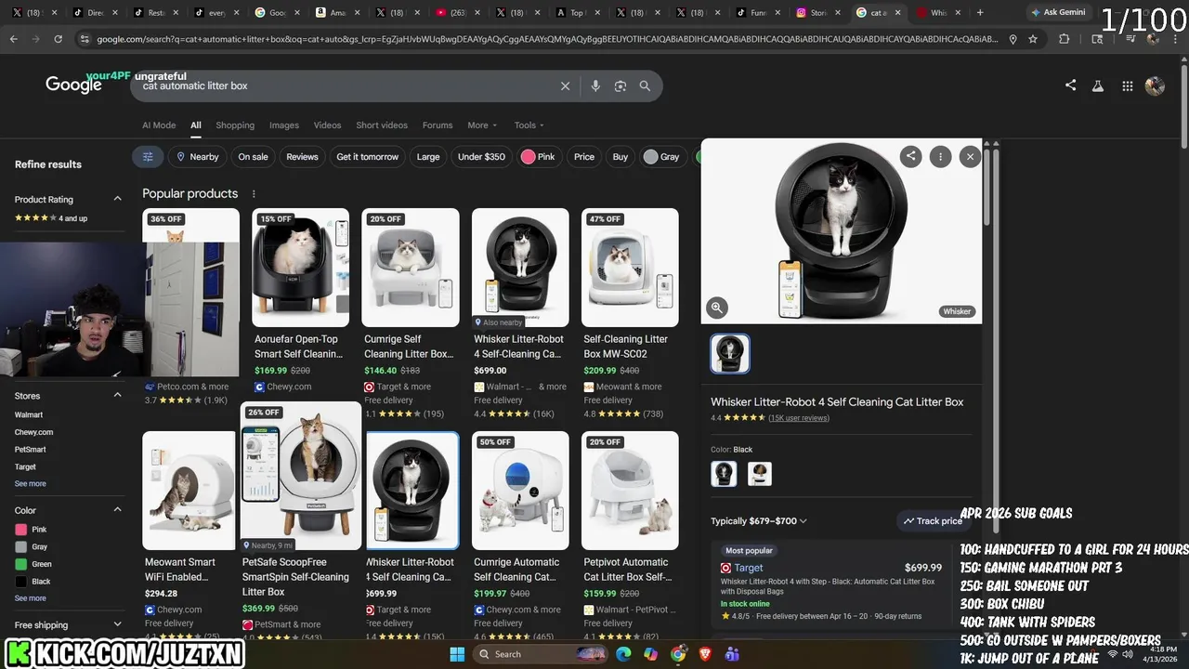The image size is (1189, 669).
Task: Clear the search box with the X icon
Action: point(565,85)
